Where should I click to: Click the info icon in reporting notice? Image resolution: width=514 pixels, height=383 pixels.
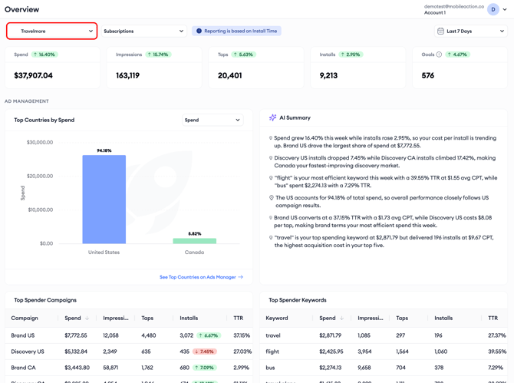[199, 31]
